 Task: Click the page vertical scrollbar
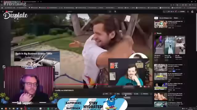(196, 32)
